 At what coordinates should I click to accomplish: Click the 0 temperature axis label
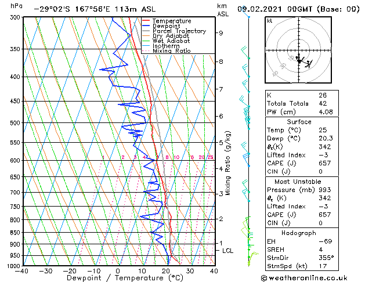point(118,271)
